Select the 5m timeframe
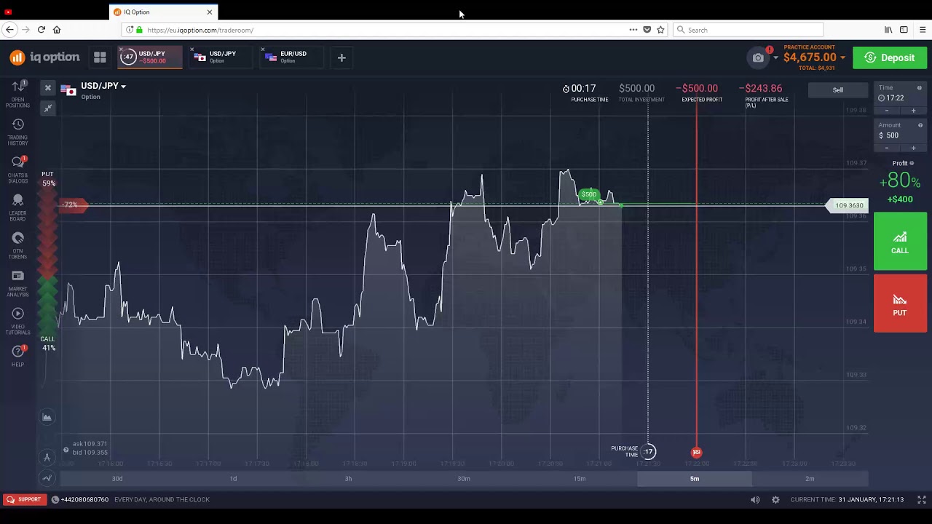This screenshot has height=524, width=932. 695,478
